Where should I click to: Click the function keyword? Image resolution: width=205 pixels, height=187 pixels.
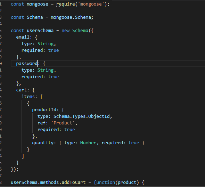pos(104,182)
